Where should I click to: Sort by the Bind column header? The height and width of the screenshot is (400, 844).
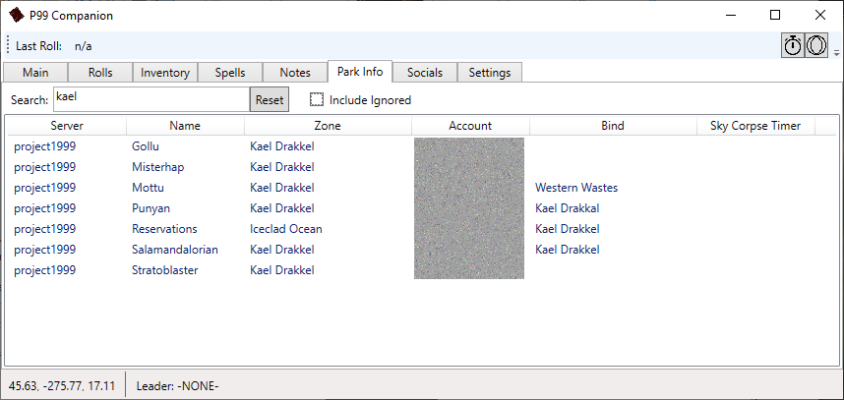(613, 126)
